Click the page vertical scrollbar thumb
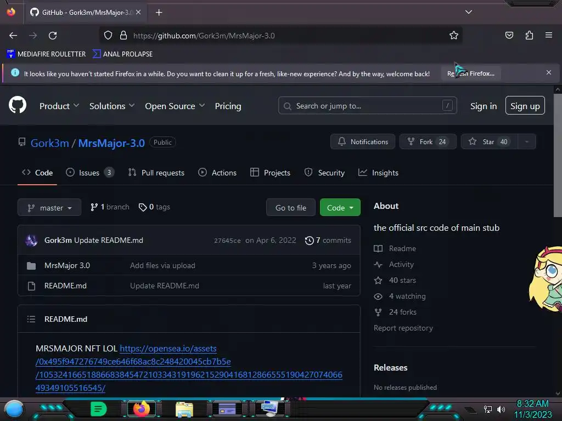 [x=558, y=155]
